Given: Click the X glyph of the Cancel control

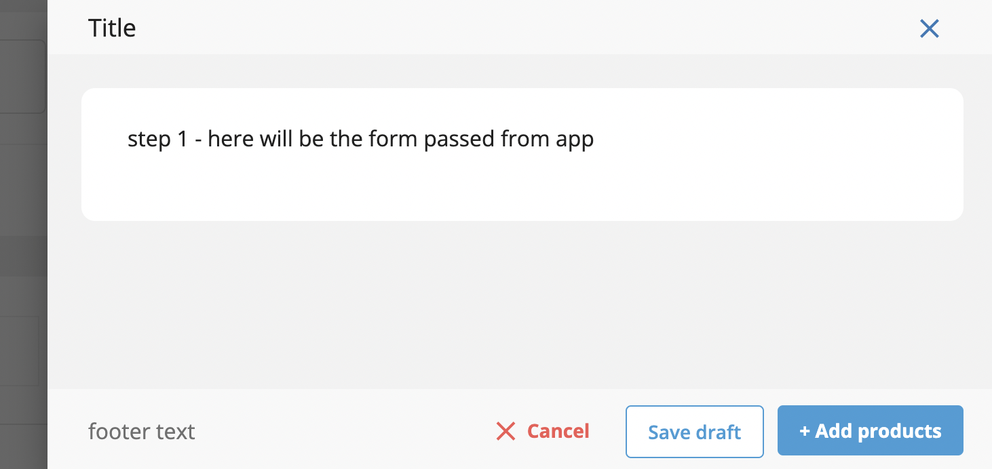Looking at the screenshot, I should click(x=506, y=431).
